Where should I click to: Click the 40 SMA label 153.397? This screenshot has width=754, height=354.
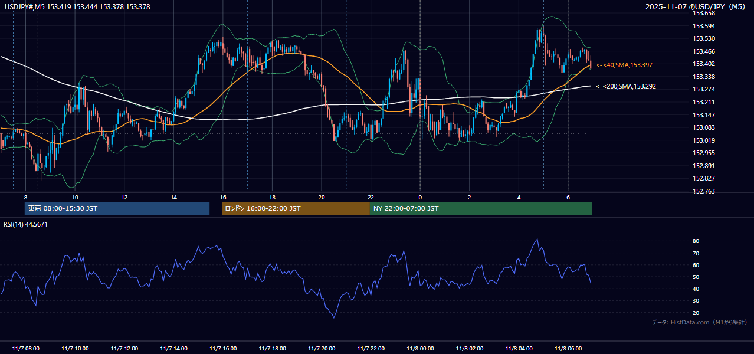(x=624, y=65)
